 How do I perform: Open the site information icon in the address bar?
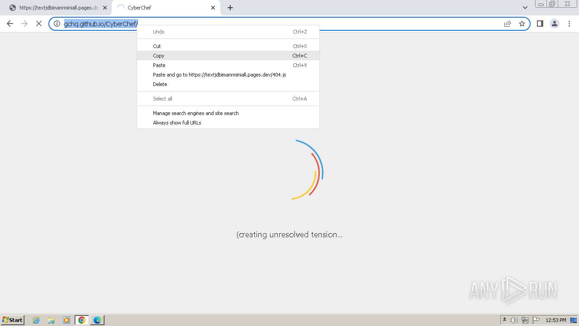click(57, 24)
